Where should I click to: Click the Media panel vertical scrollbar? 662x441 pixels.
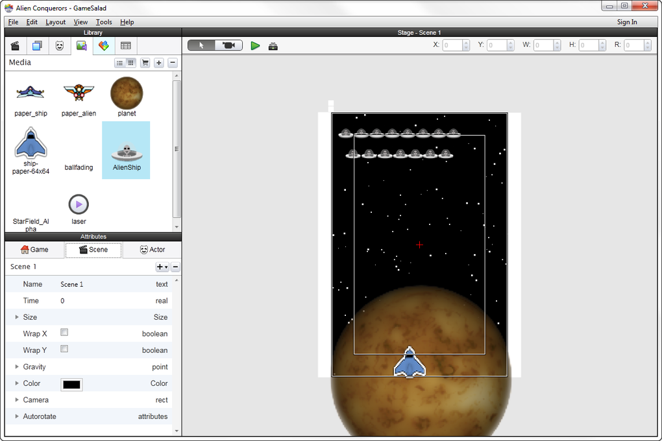point(177,149)
